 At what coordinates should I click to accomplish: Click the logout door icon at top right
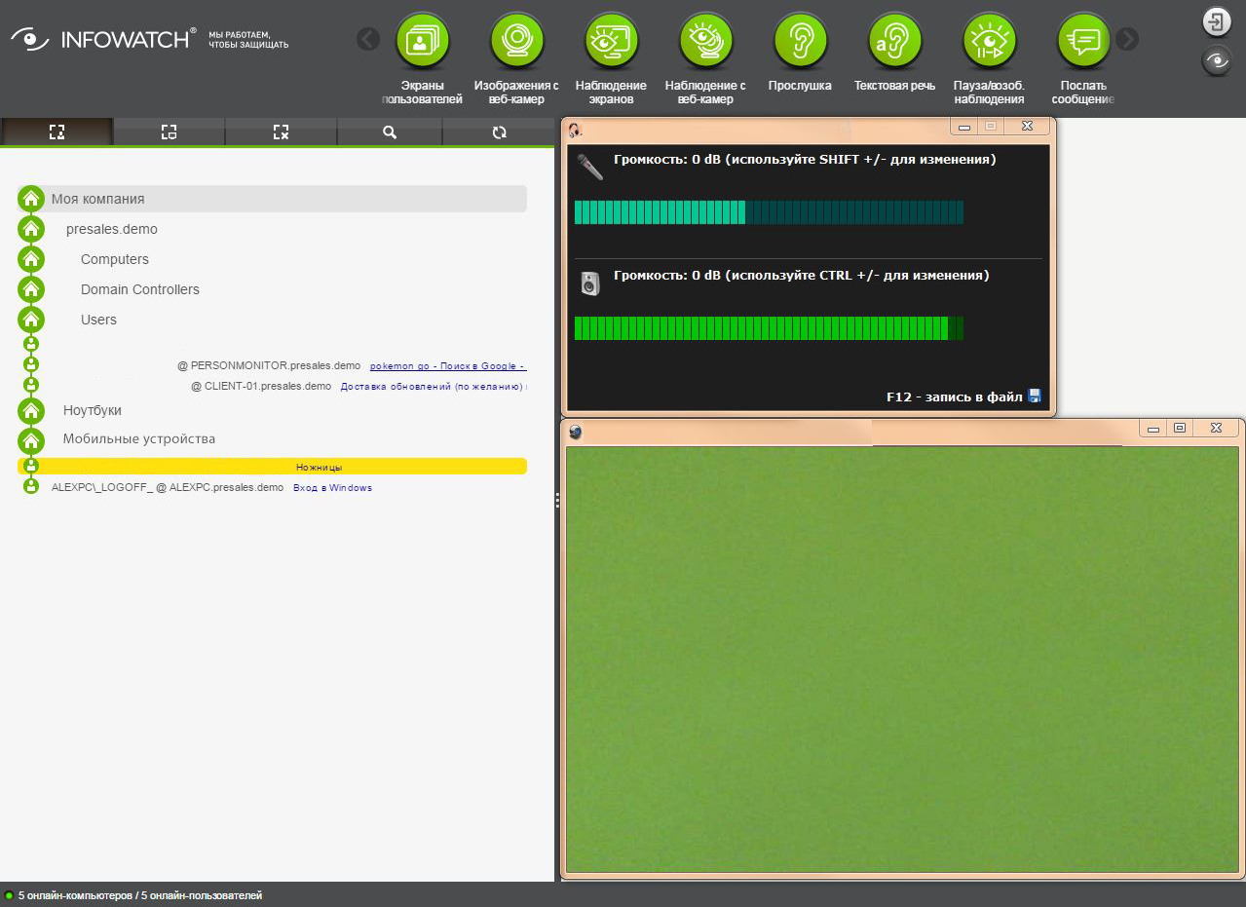pos(1217,22)
